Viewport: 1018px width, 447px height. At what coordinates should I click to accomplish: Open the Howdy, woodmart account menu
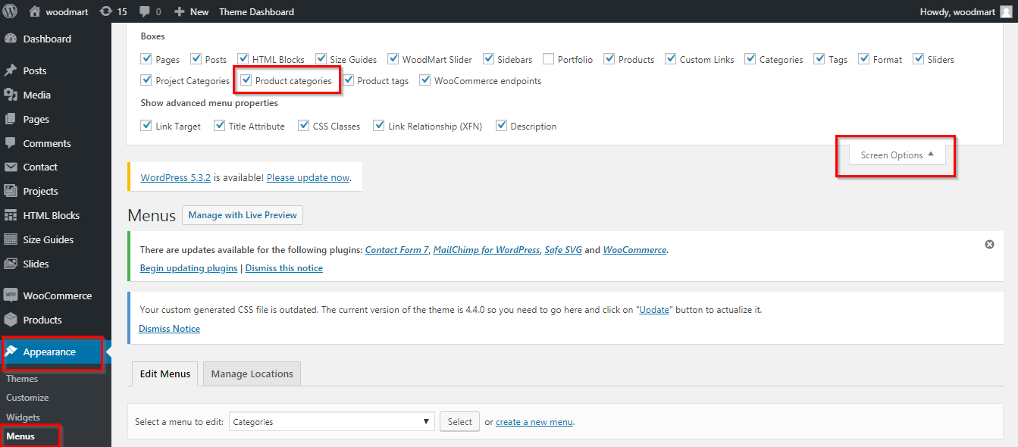pyautogui.click(x=966, y=11)
